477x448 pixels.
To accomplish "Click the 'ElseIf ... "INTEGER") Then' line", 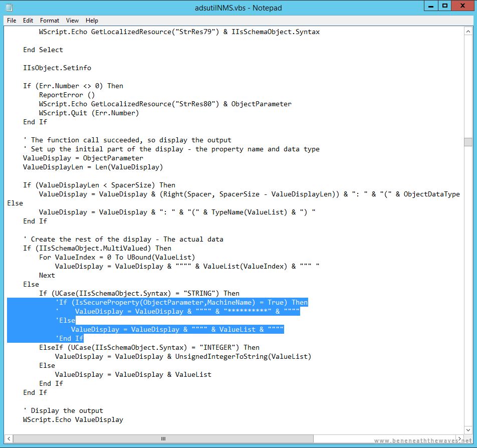I will pyautogui.click(x=149, y=347).
